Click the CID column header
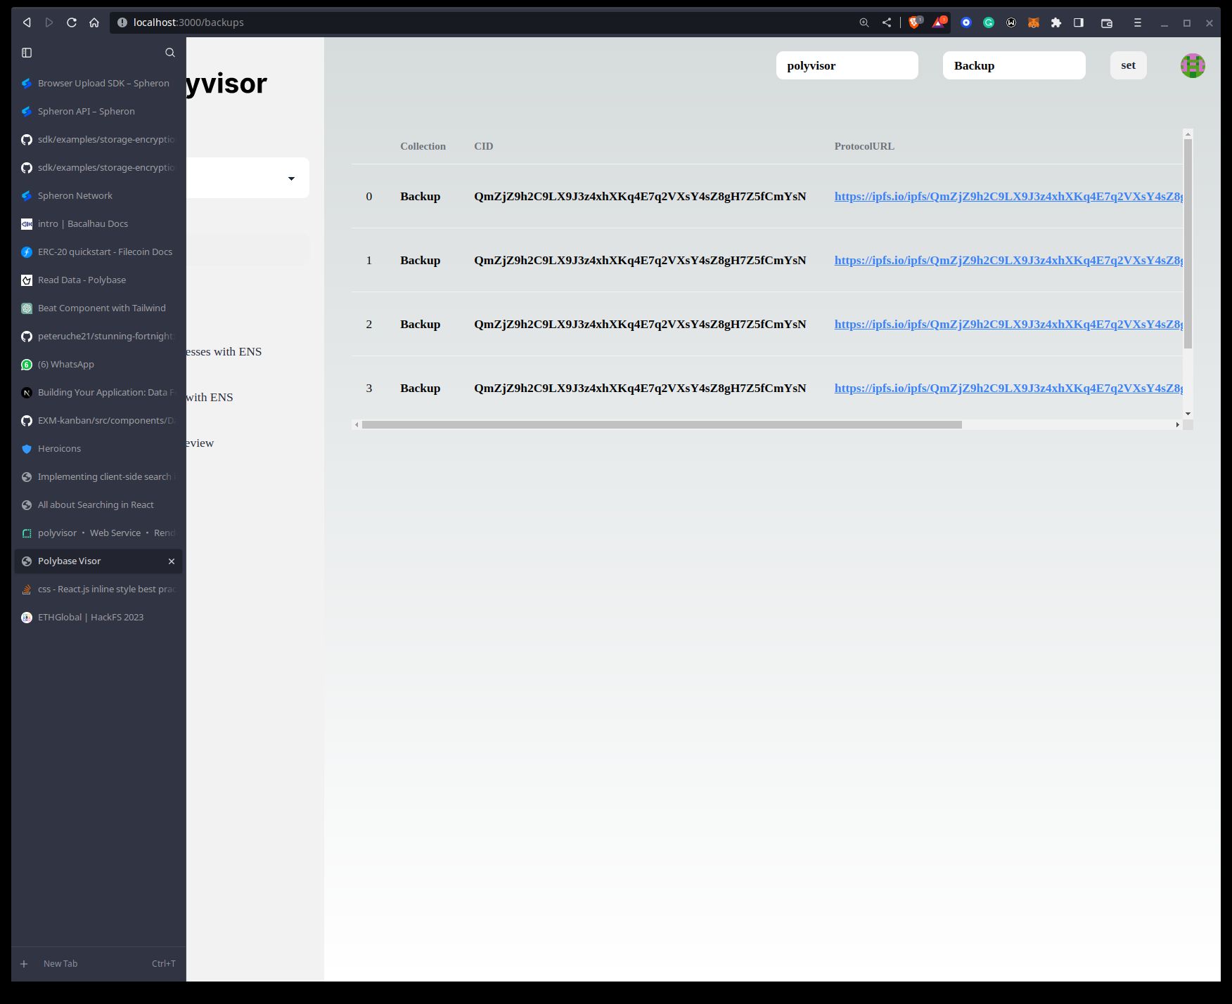The image size is (1232, 1004). point(484,146)
